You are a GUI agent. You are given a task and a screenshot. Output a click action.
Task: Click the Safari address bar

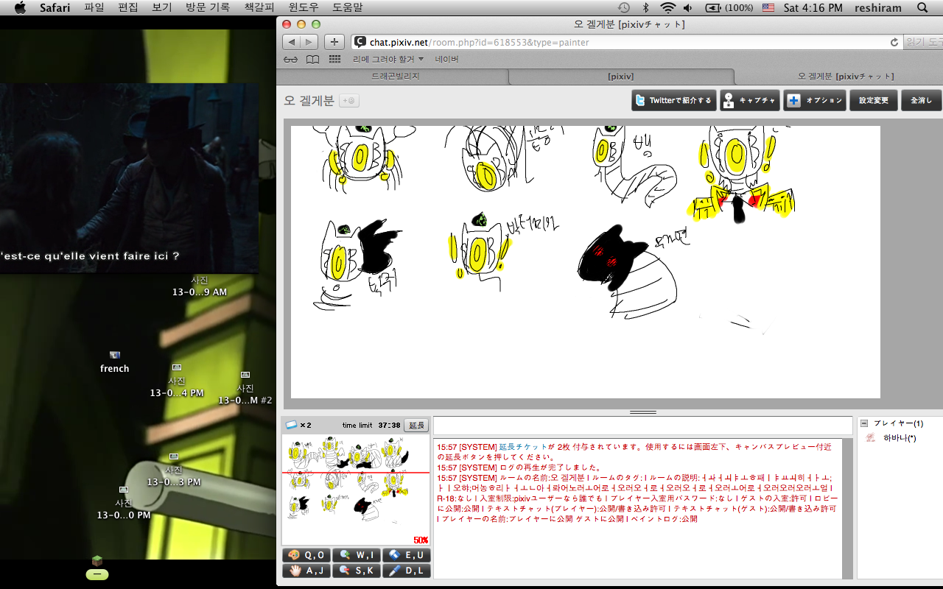point(626,43)
